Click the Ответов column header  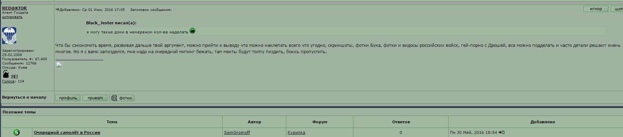coord(401,122)
